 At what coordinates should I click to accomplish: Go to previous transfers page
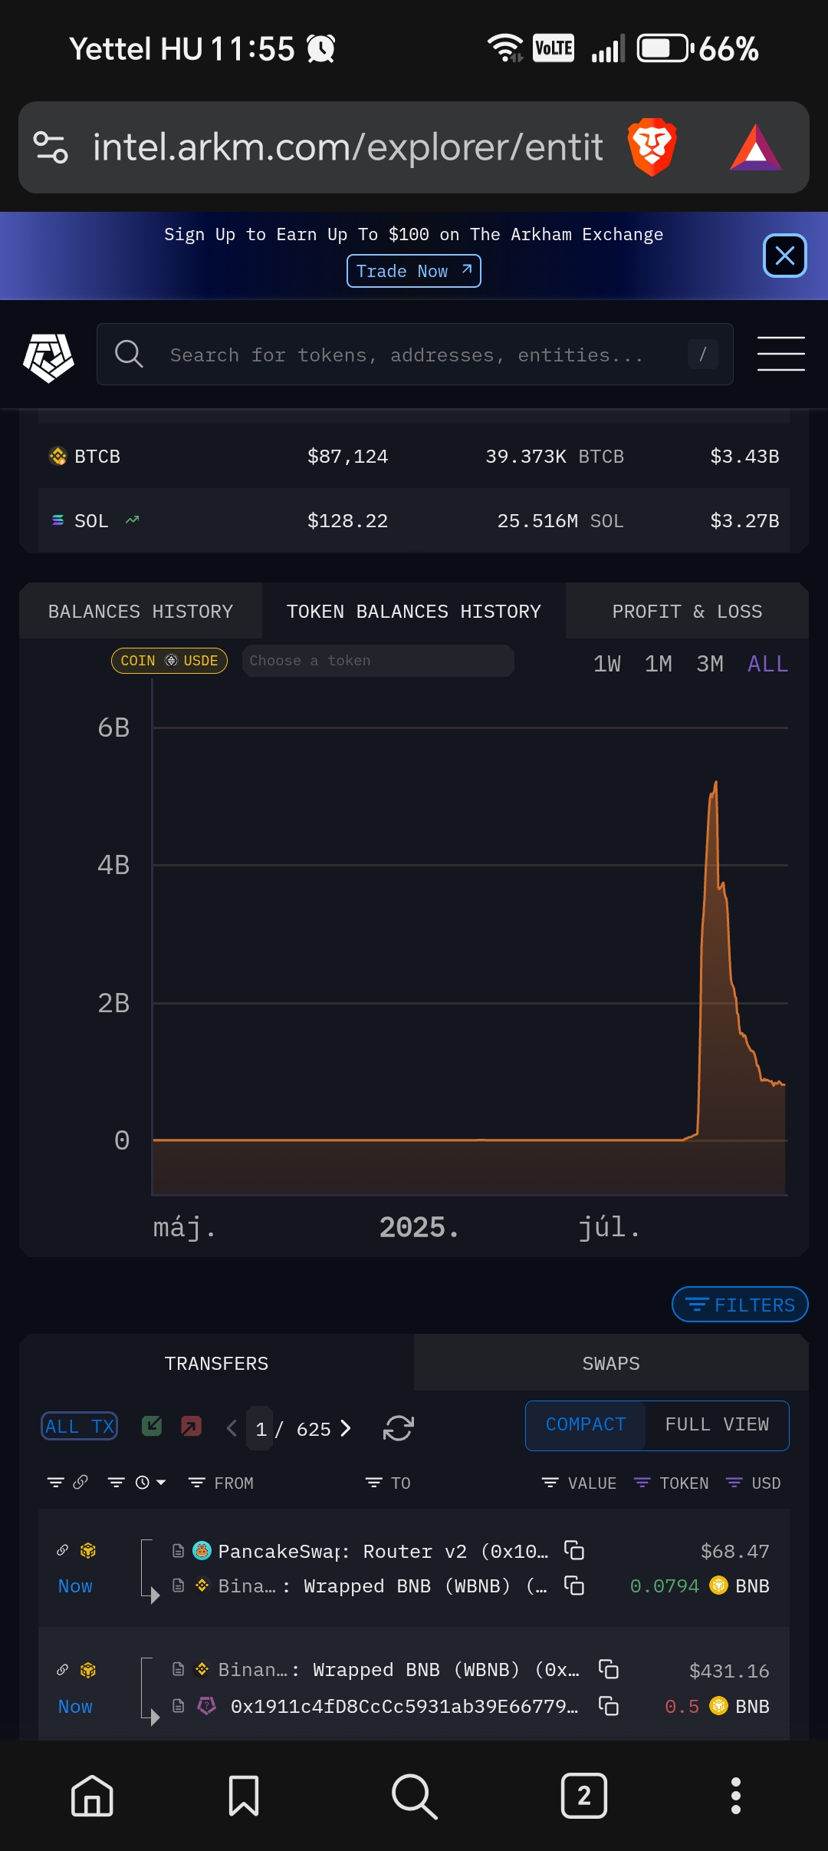tap(232, 1428)
